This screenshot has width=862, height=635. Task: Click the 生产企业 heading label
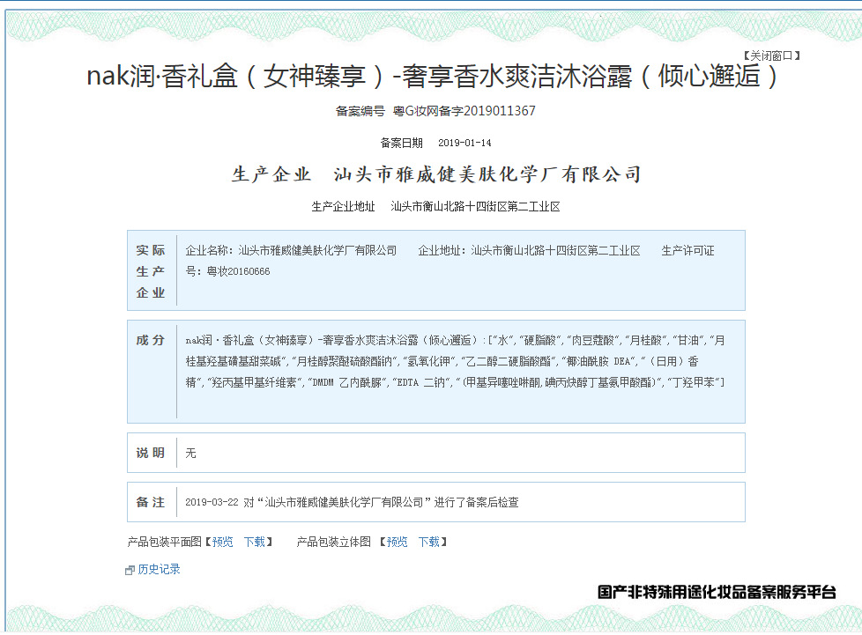(271, 174)
